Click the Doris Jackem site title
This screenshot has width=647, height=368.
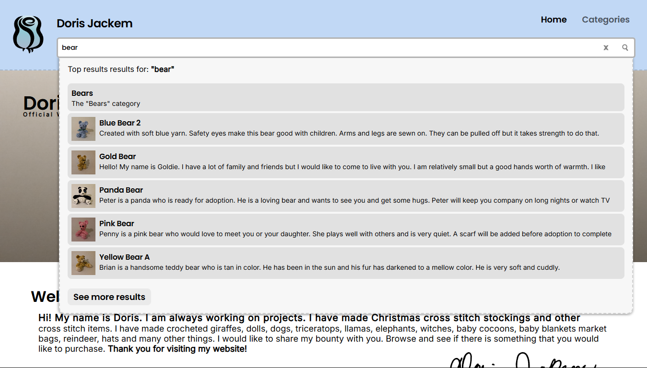click(x=94, y=23)
